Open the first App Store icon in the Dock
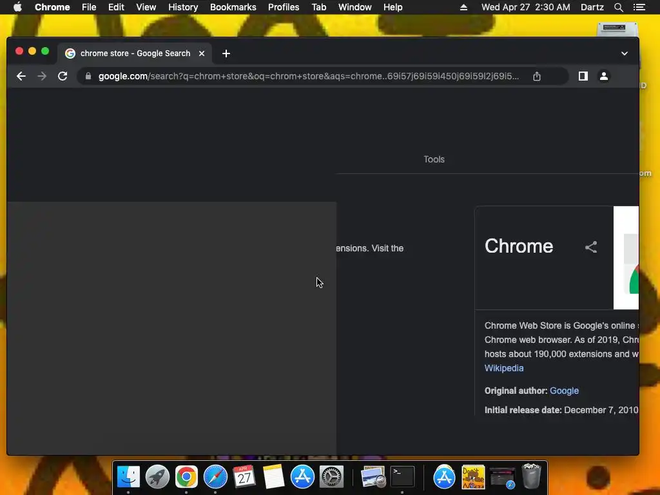The width and height of the screenshot is (660, 495). pyautogui.click(x=303, y=477)
